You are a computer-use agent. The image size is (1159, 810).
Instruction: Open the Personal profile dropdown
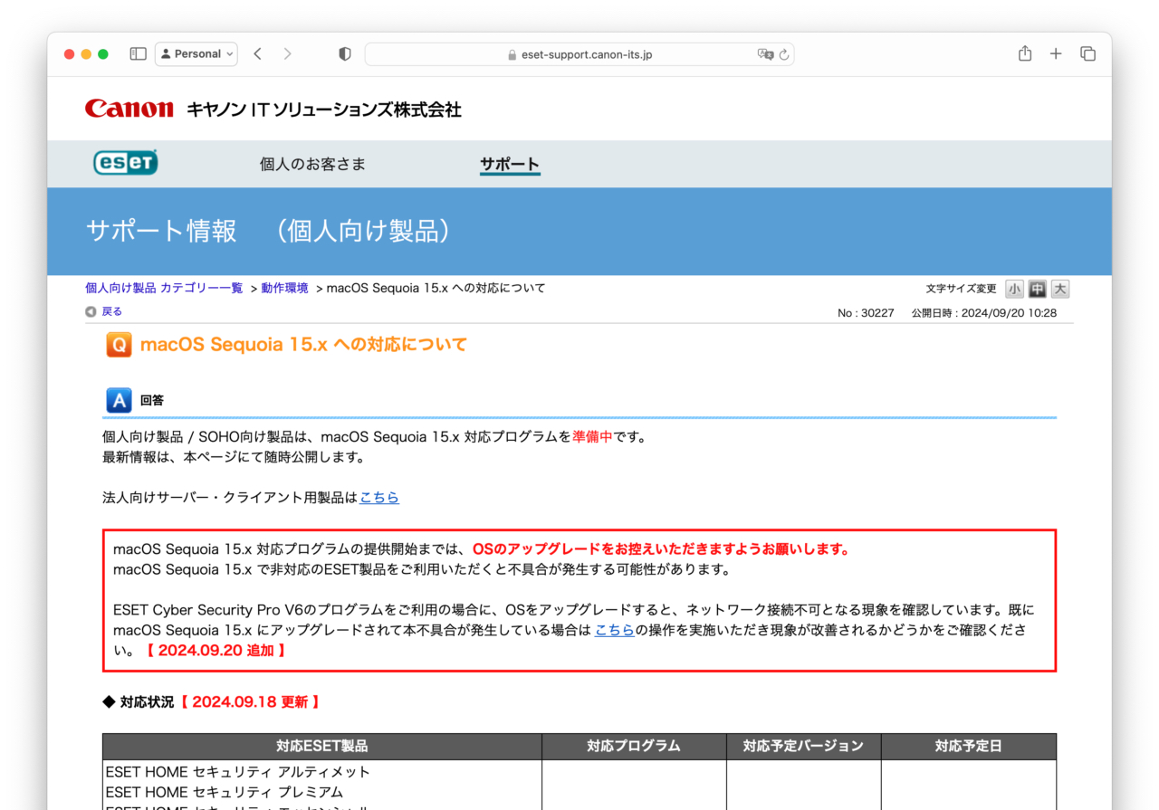[196, 54]
